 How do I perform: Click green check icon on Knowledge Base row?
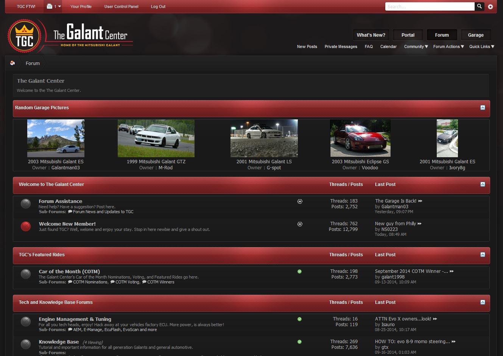point(299,342)
